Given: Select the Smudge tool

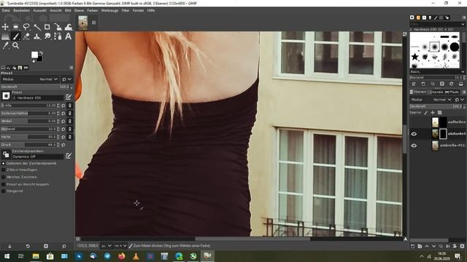Looking at the screenshot, I should (x=47, y=36).
